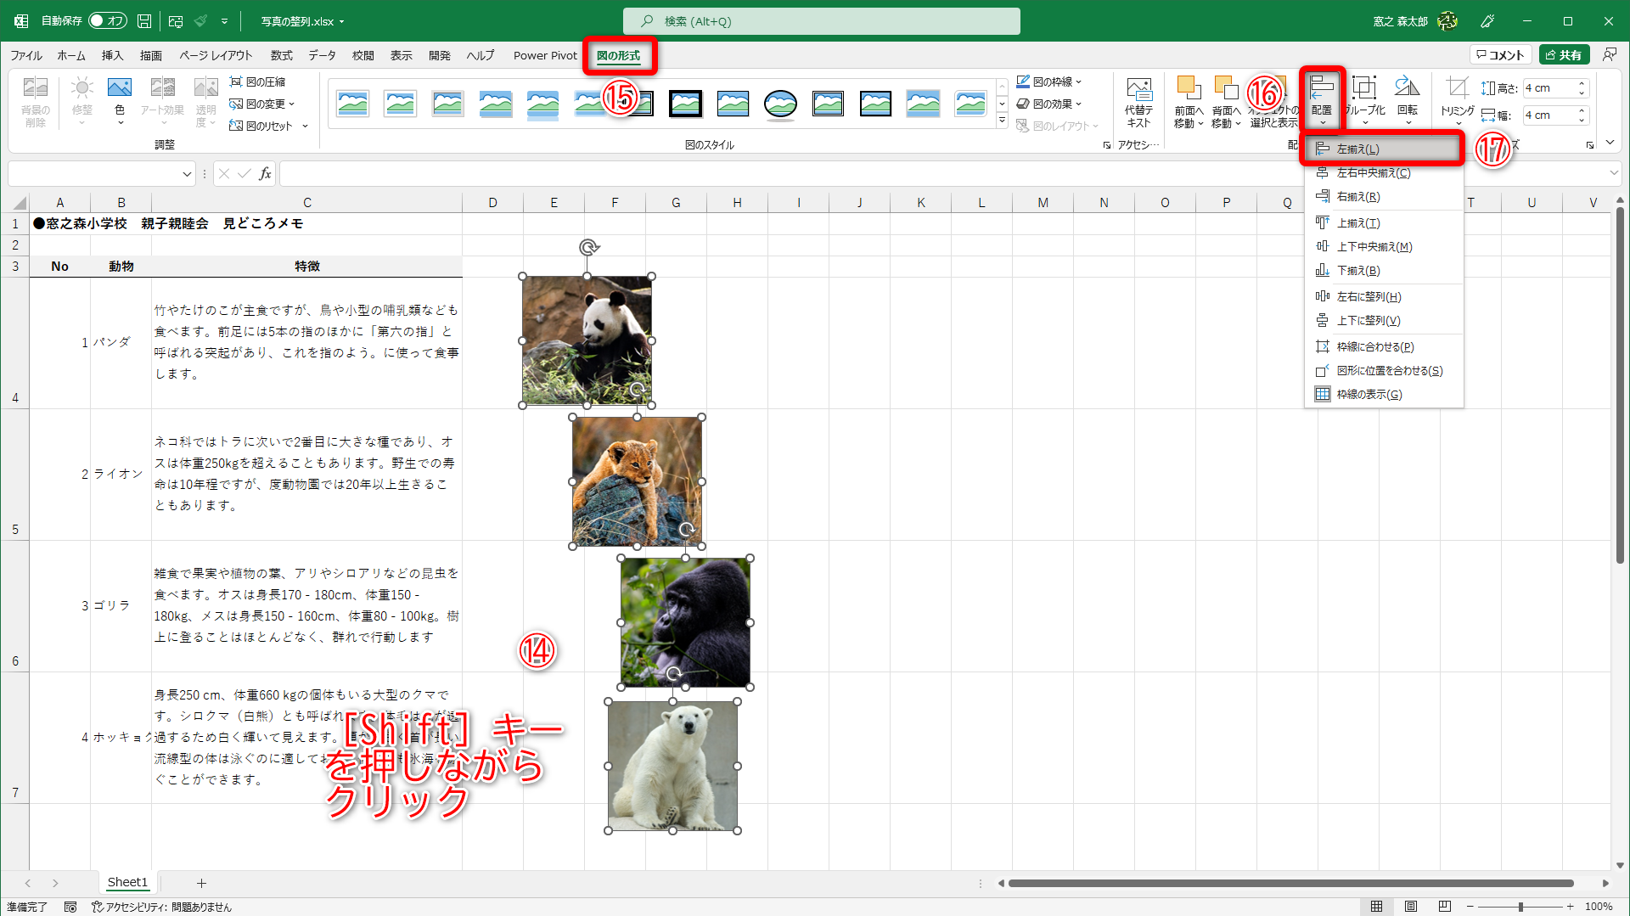Screen dimensions: 1630x916
Task: Expand the picture styles gallery
Action: [1003, 120]
